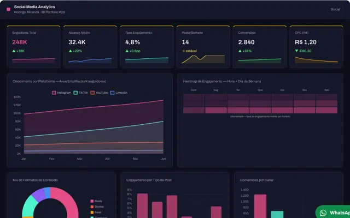Click the Seg column header in heatmap
Image resolution: width=350 pixels, height=218 pixels.
tap(215, 90)
